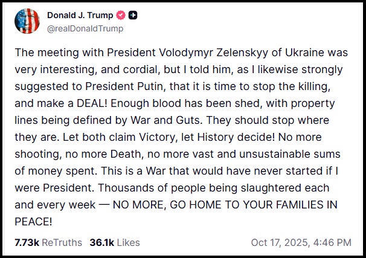Open the Oct 17, 2025 post date
Image resolution: width=366 pixels, height=258 pixels.
(280, 242)
